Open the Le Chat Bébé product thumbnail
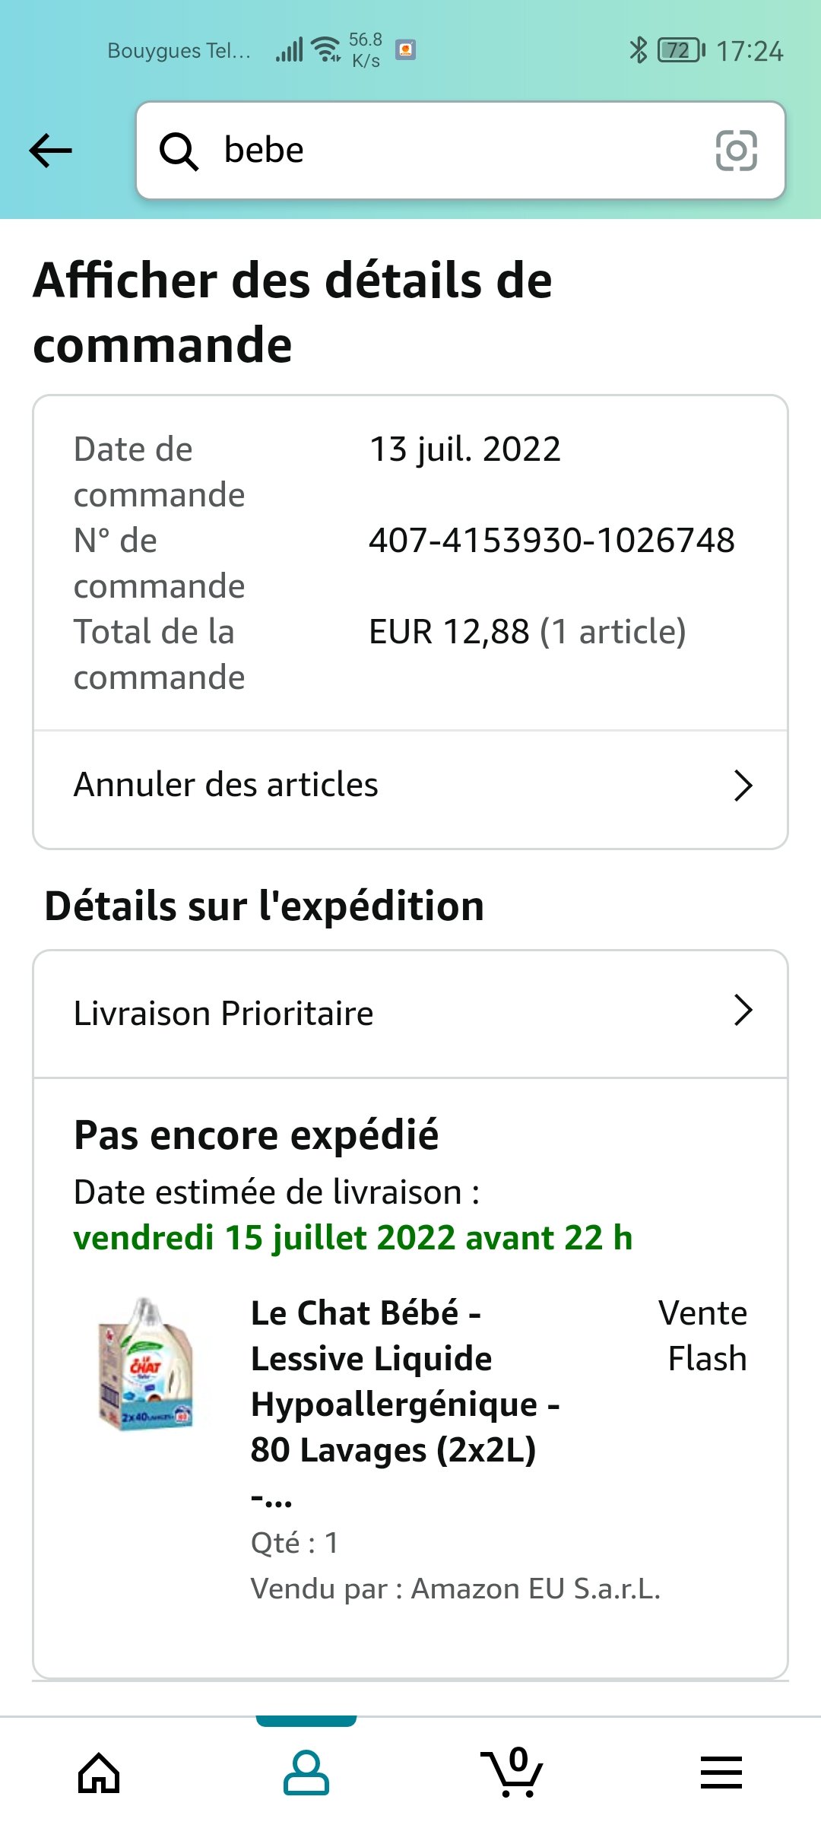Screen dimensions: 821x1825 pyautogui.click(x=146, y=1363)
